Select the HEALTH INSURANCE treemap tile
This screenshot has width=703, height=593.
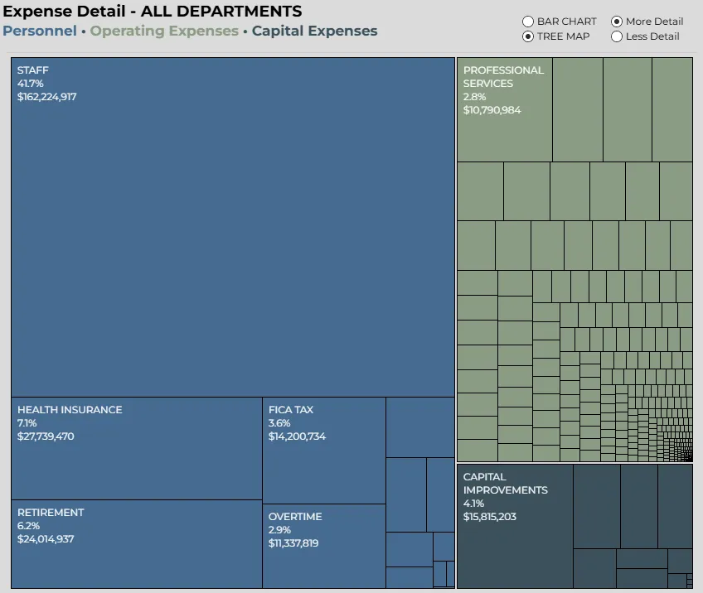coord(137,448)
